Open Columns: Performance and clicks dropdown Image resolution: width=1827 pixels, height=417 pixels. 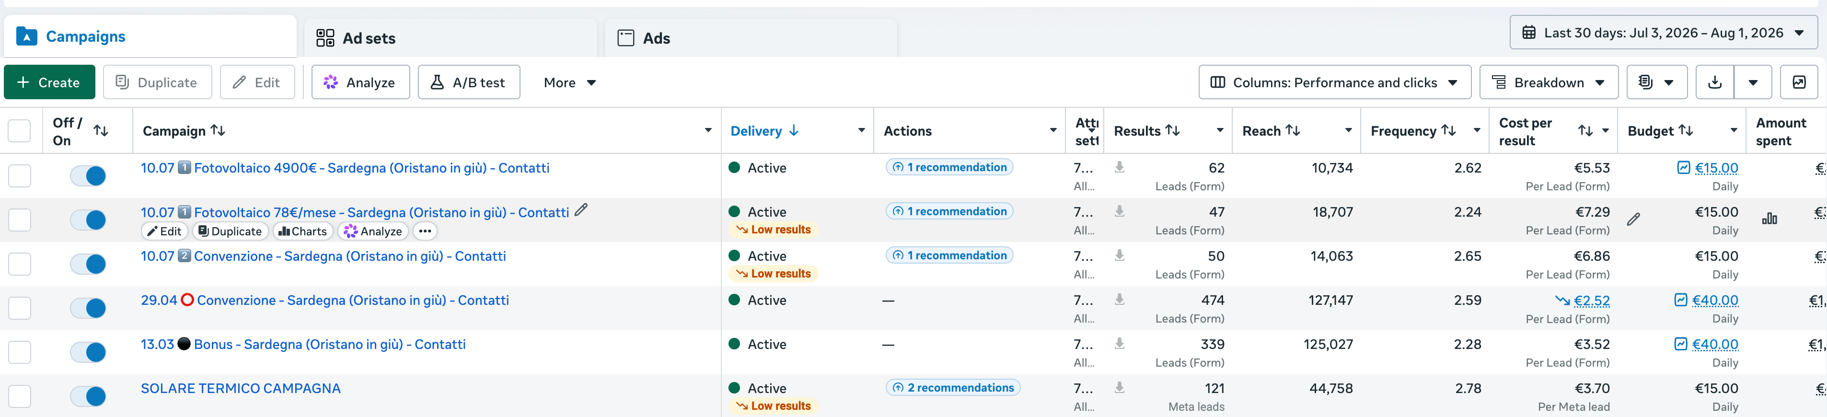point(1335,82)
